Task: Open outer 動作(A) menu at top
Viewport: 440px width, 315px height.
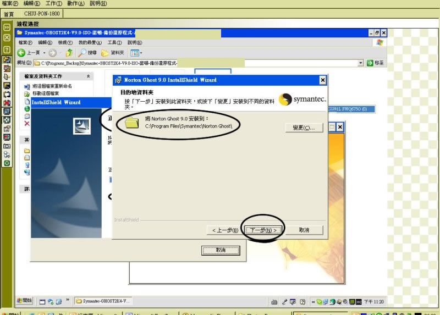Action: pyautogui.click(x=76, y=3)
